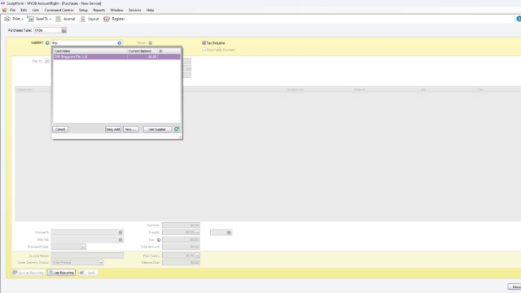The width and height of the screenshot is (521, 293).
Task: Click the MYOB application icon in the menu bar
Action: click(4, 11)
